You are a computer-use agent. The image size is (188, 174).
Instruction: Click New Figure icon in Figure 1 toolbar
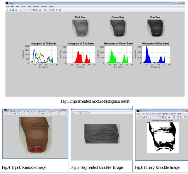7,10
